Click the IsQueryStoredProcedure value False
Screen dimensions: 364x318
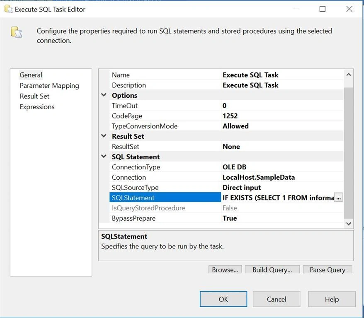[x=282, y=208]
